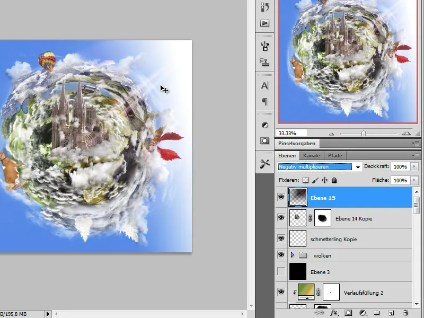Image resolution: width=424 pixels, height=318 pixels.
Task: Open the History panel icon
Action: pos(264,7)
